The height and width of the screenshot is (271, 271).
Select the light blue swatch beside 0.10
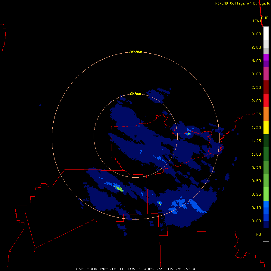point(266,204)
